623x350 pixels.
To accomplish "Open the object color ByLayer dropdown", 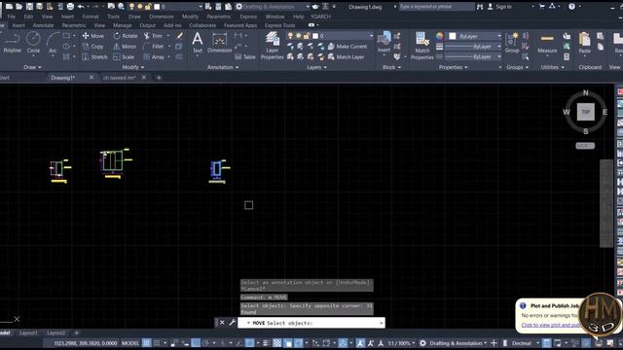I will tap(475, 36).
